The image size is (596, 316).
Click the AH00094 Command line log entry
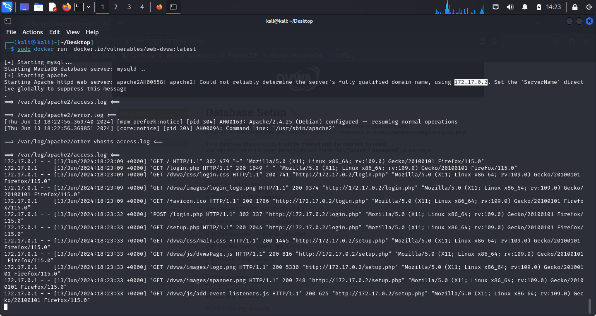point(170,128)
